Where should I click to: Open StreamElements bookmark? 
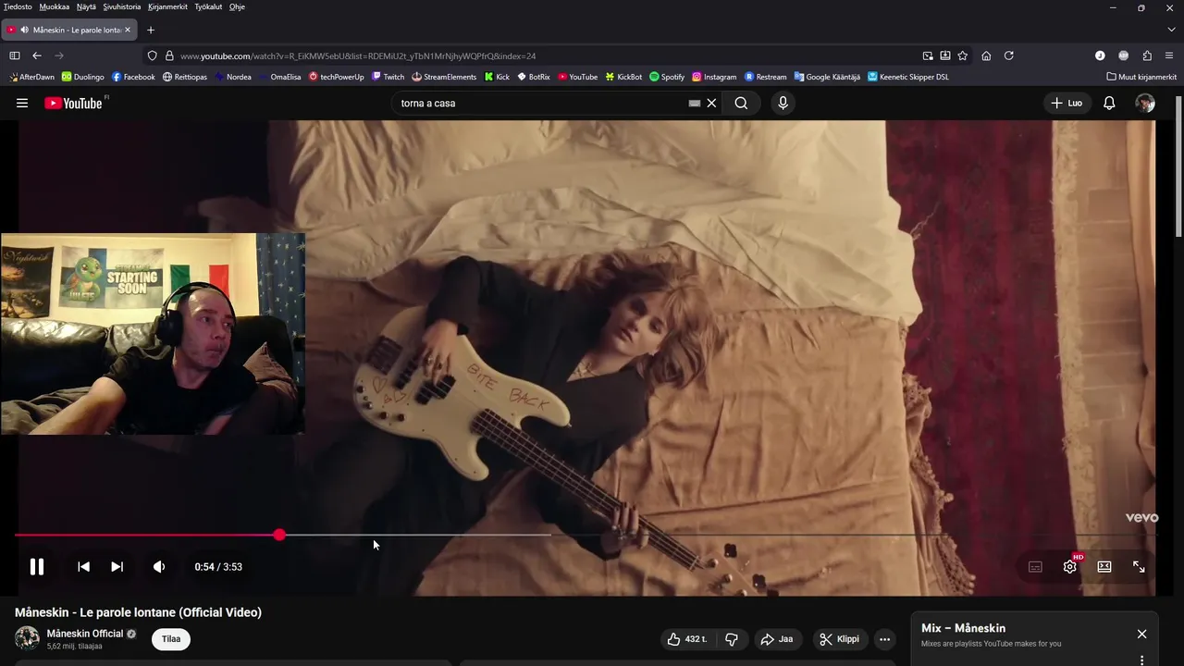point(444,77)
